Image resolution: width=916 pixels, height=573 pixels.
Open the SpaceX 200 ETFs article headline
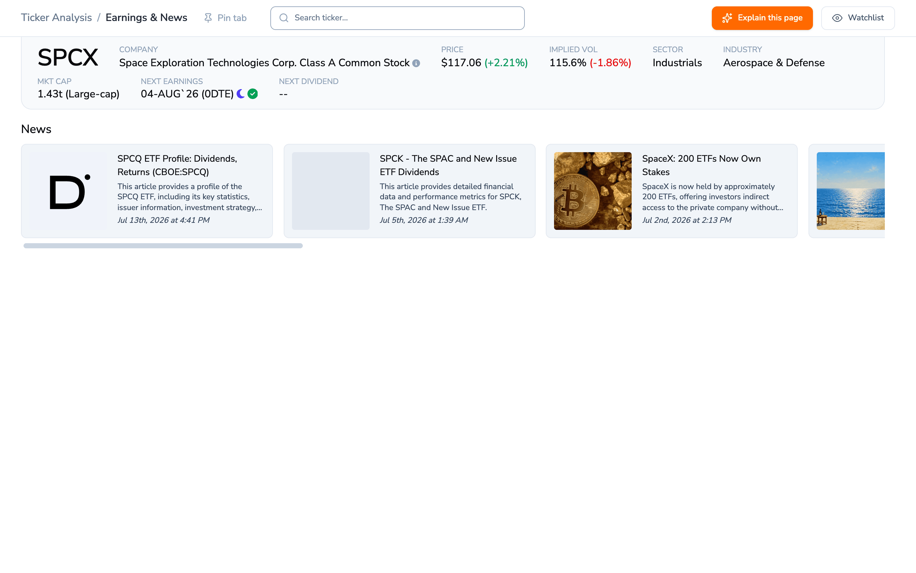click(x=701, y=165)
